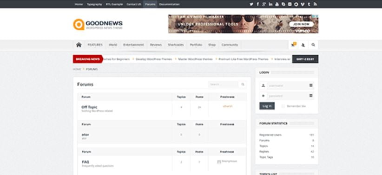The image size is (382, 175).
Task: Click the Vimeo Join Now banner ad
Action: 243,24
